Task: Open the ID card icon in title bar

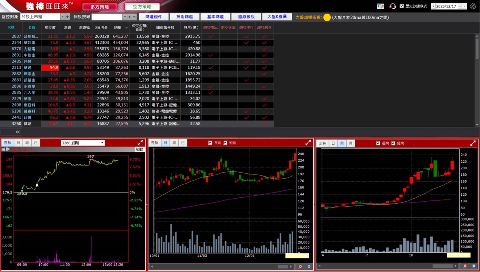Action: click(x=381, y=6)
